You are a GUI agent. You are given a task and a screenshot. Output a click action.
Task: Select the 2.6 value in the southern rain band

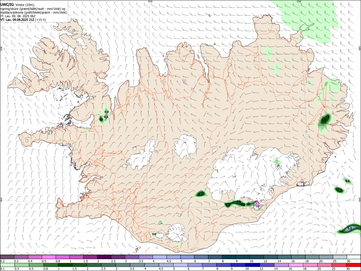pyautogui.click(x=238, y=202)
